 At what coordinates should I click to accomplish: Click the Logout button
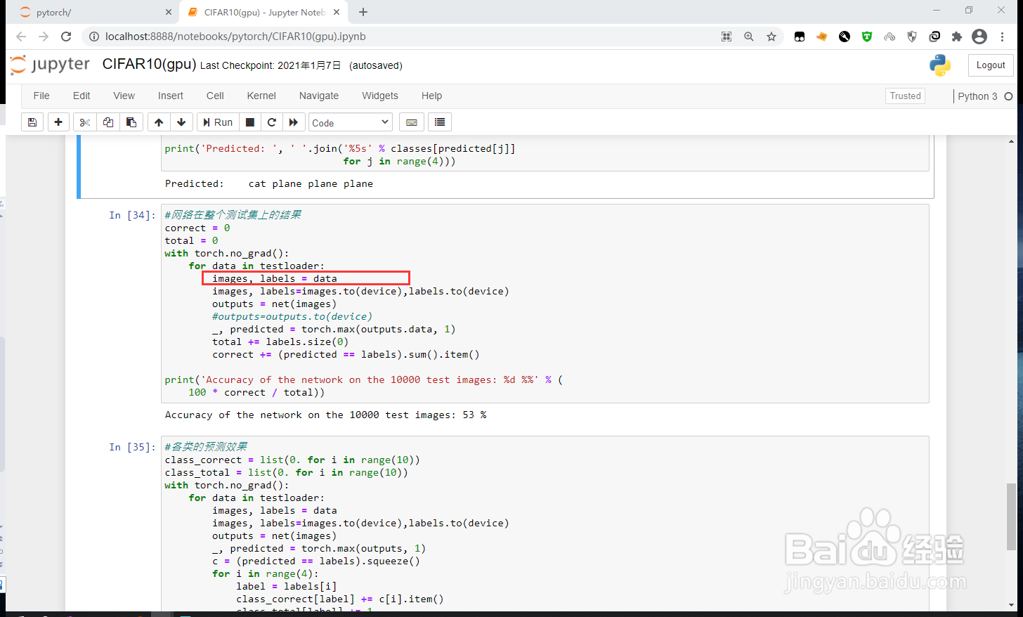click(991, 65)
